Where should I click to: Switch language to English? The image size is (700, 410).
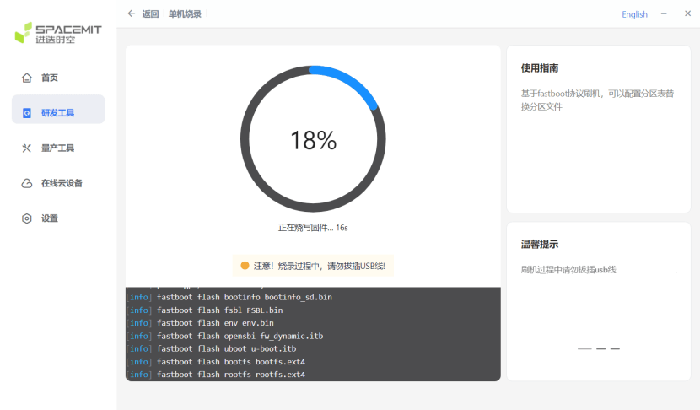pos(634,14)
